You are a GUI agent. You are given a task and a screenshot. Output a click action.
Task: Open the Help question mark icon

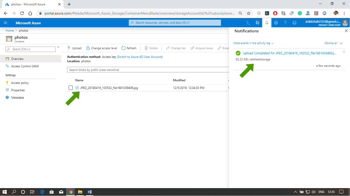[285, 23]
